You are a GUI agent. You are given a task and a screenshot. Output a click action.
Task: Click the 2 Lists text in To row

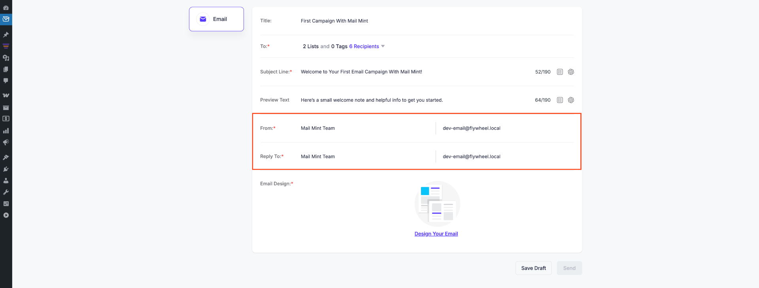pyautogui.click(x=311, y=46)
